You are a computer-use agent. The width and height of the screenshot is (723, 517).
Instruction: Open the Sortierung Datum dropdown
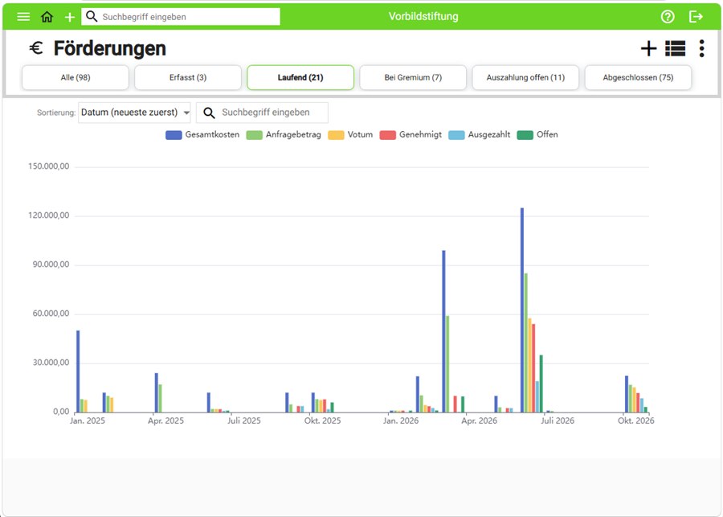click(x=134, y=113)
